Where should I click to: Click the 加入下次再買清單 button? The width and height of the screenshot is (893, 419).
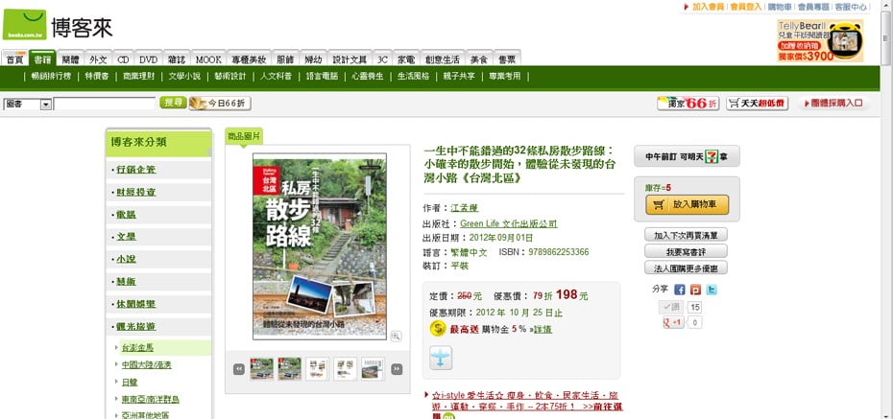(x=686, y=235)
